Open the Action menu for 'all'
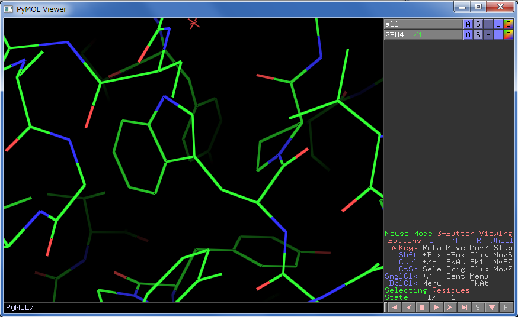Image resolution: width=518 pixels, height=317 pixels. point(468,24)
